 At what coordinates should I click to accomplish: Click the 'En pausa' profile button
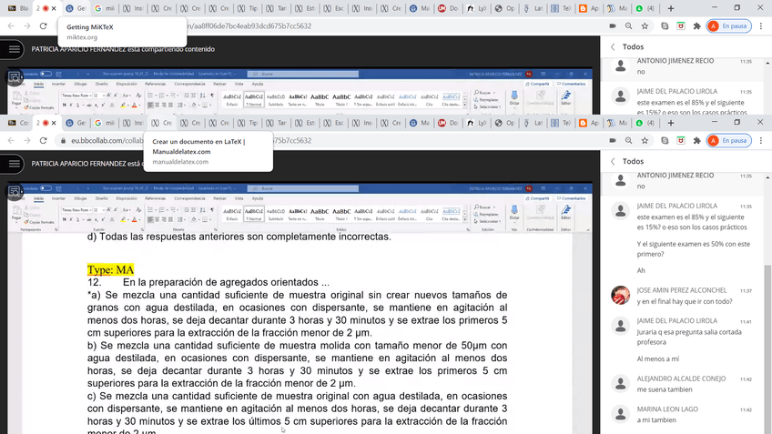point(727,141)
